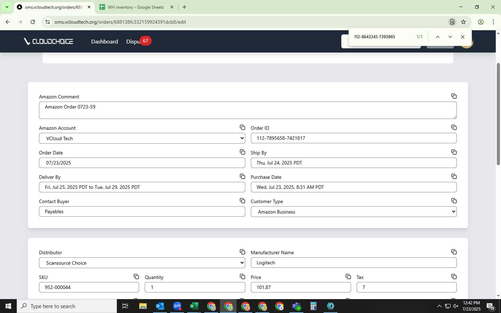
Task: Copy the Quantity value
Action: tap(242, 276)
